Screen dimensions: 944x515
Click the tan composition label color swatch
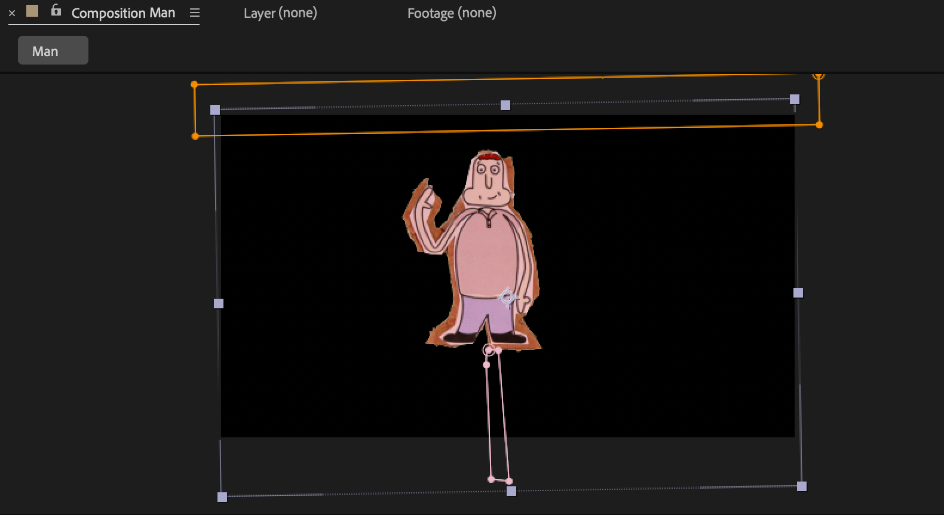(32, 11)
